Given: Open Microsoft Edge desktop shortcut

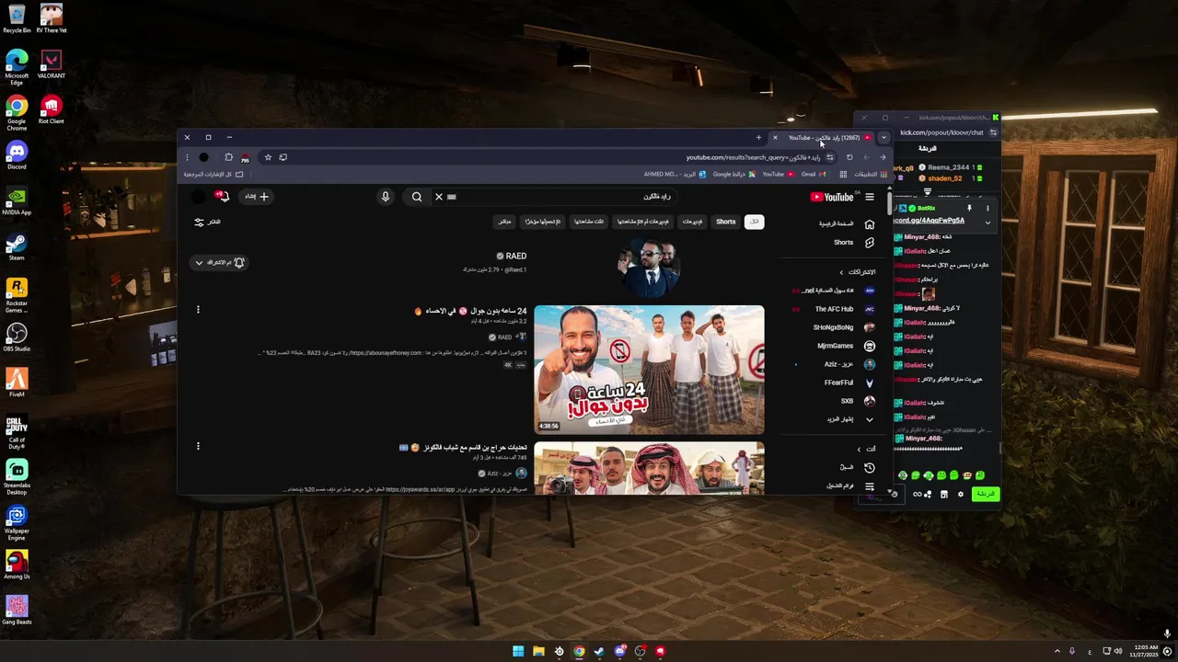Looking at the screenshot, I should click(x=17, y=67).
